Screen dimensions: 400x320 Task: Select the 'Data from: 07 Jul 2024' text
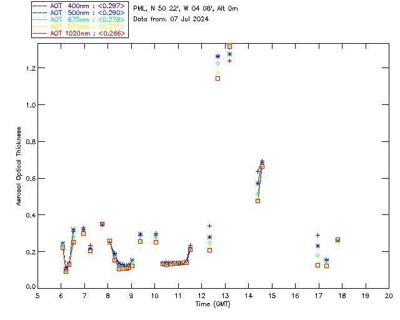click(x=171, y=19)
